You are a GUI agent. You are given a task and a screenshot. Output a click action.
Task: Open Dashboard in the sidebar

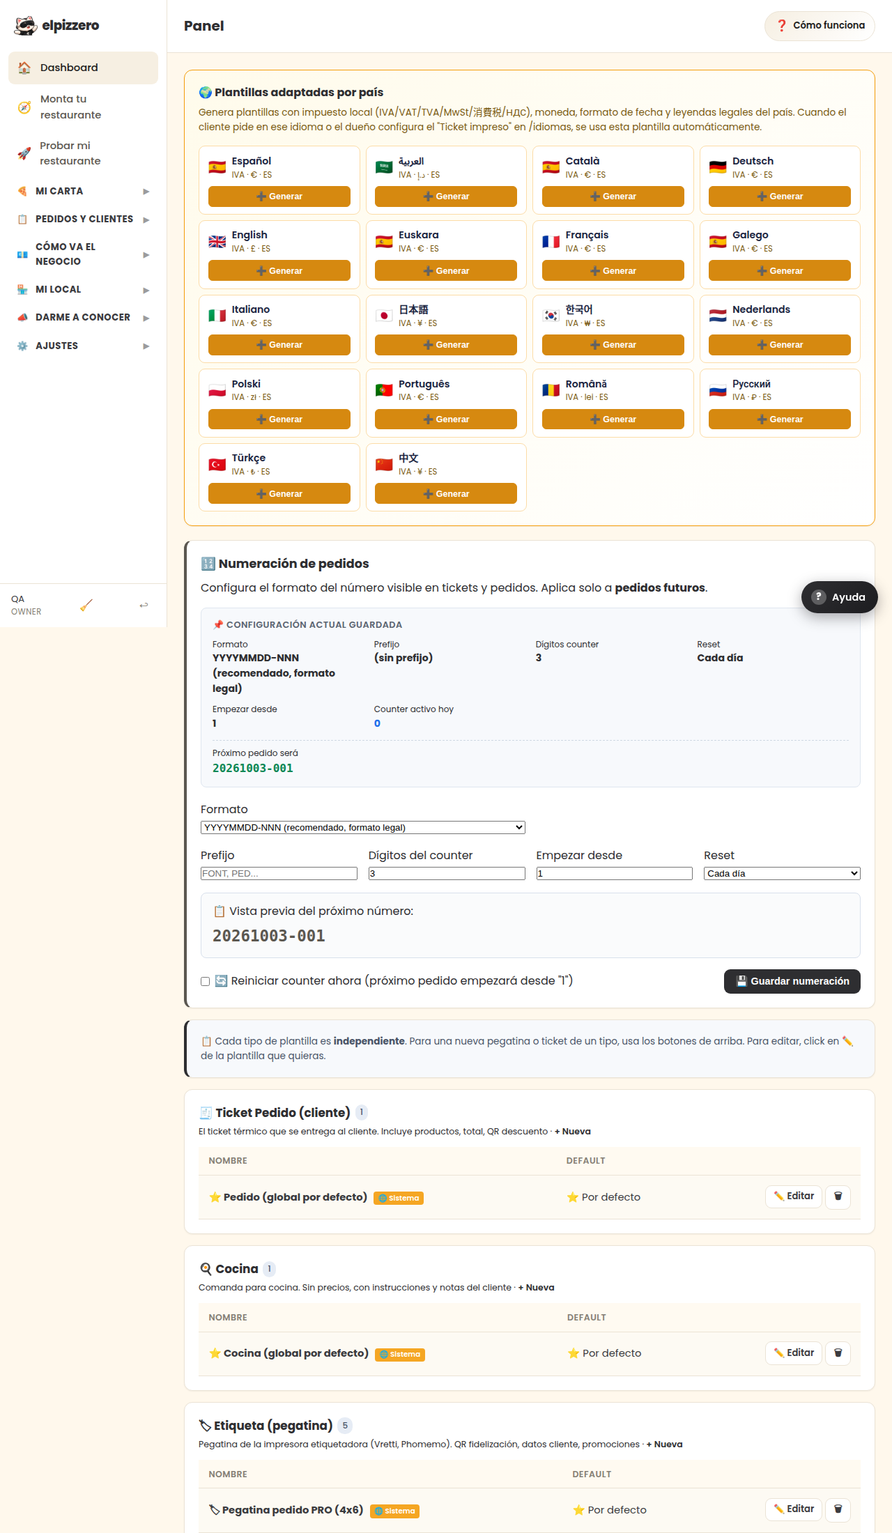click(x=84, y=68)
